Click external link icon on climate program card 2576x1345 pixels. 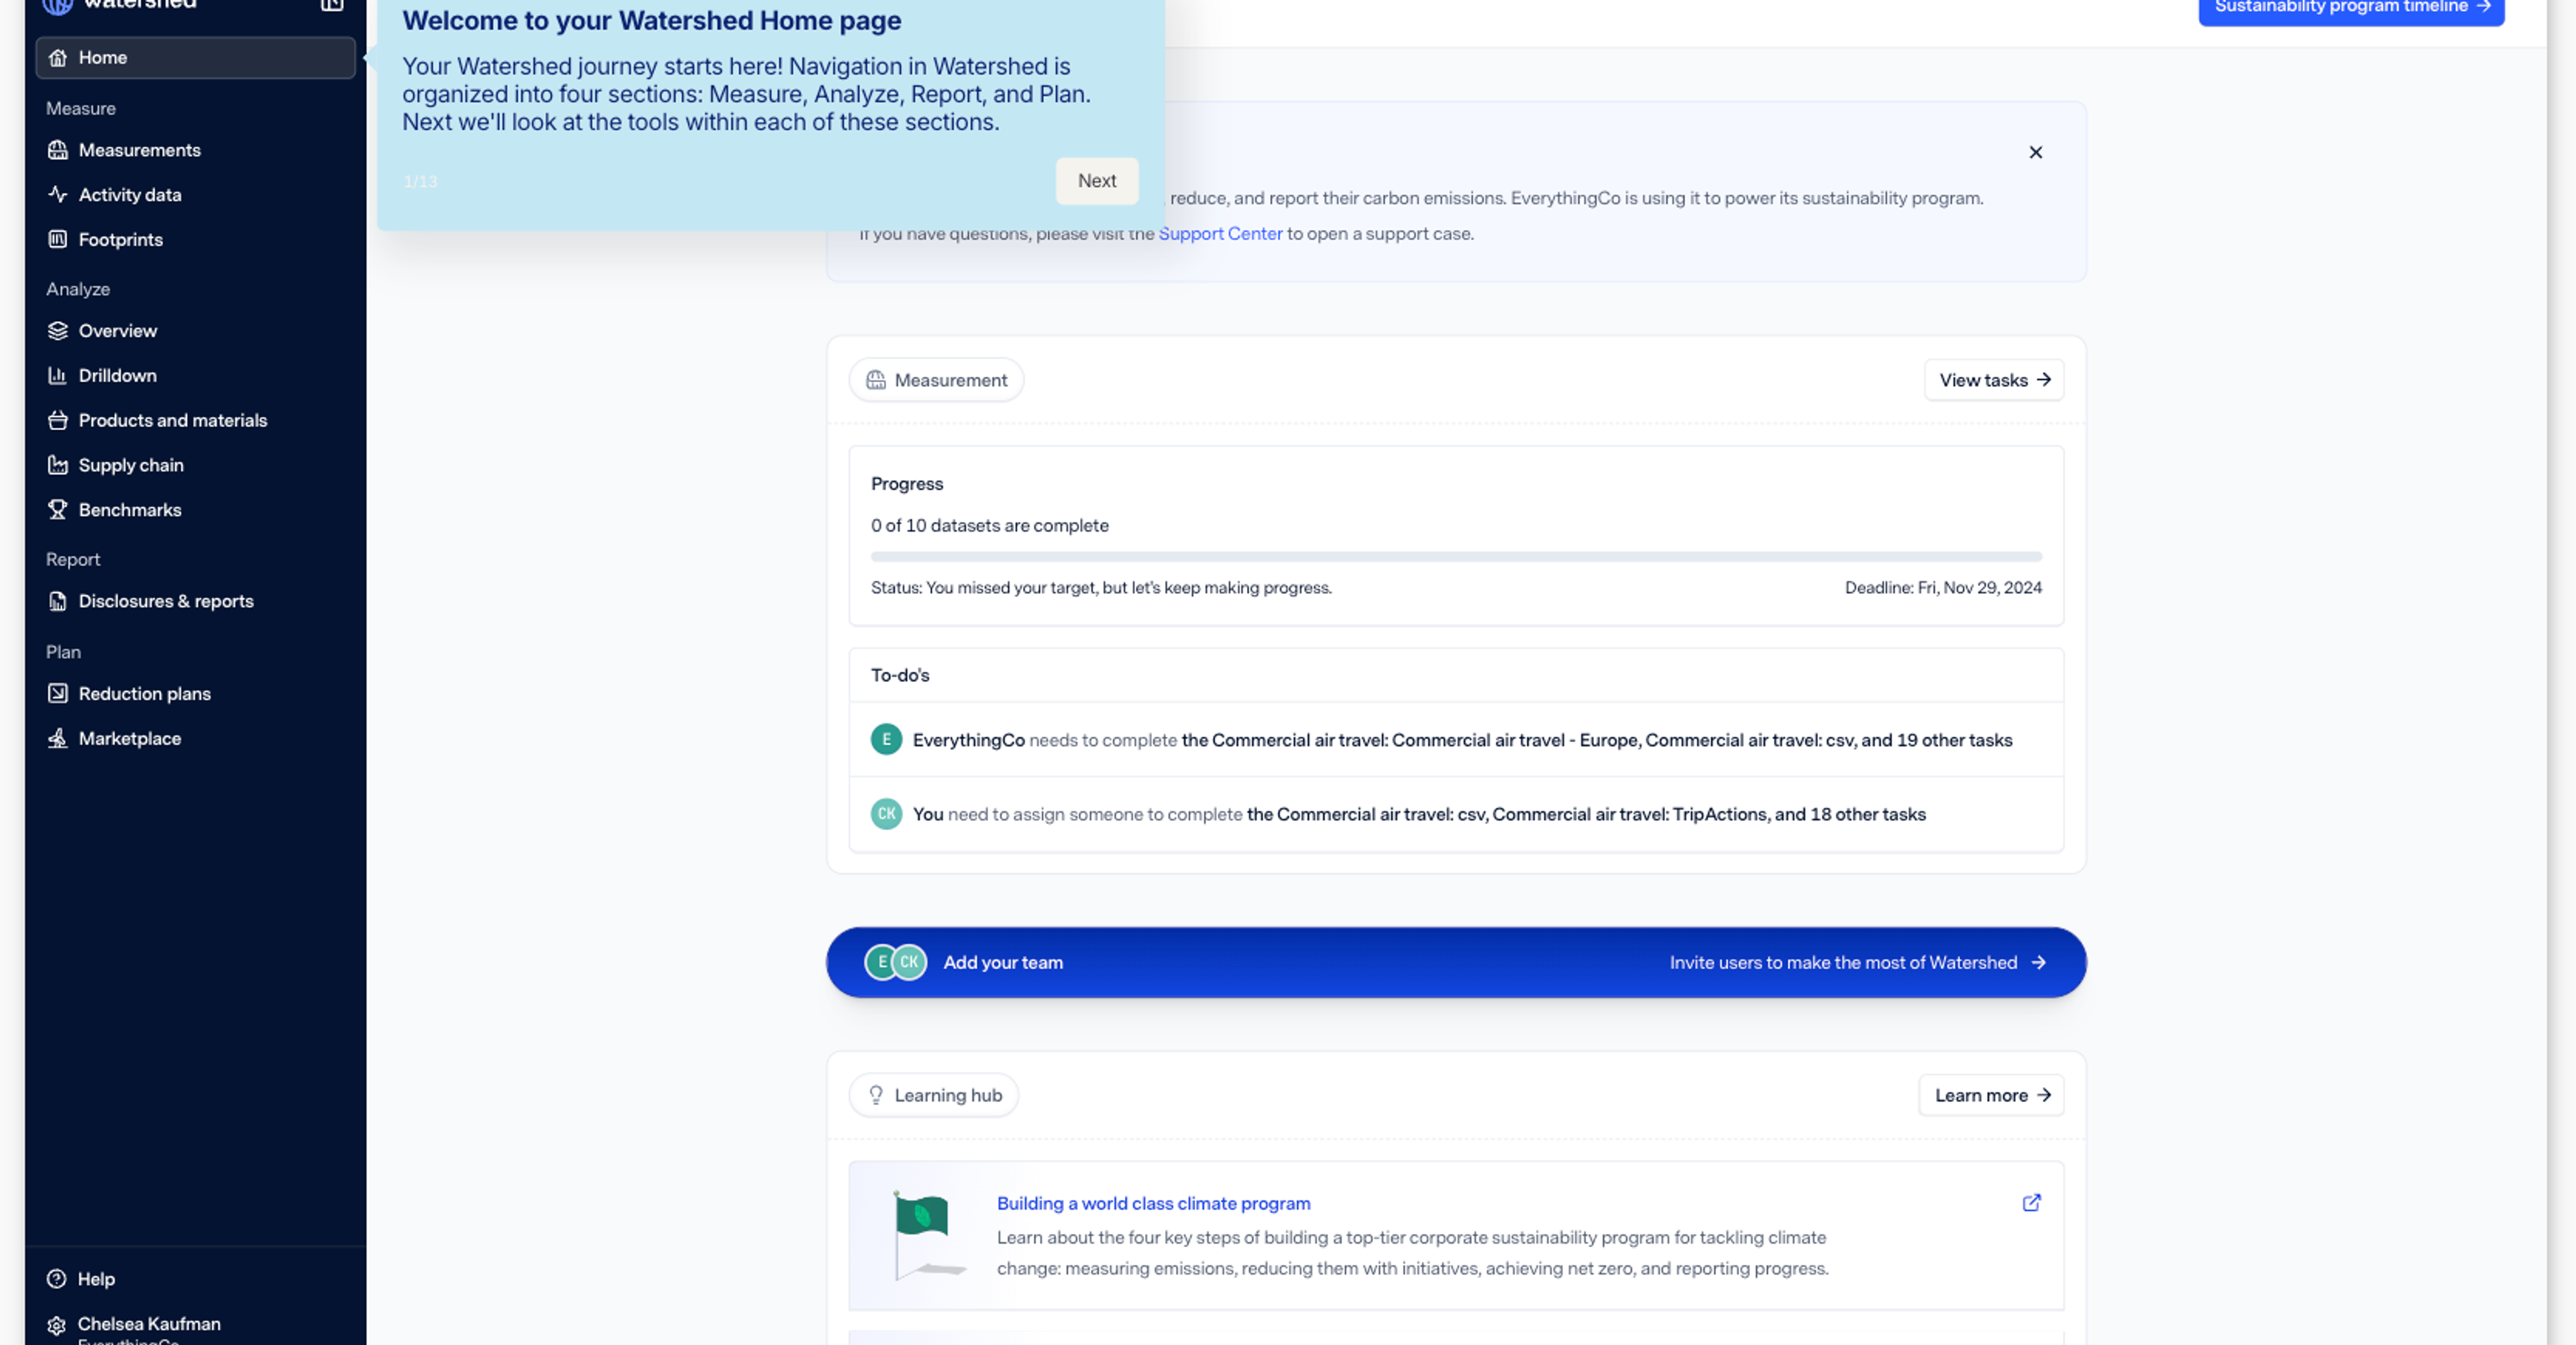click(x=2031, y=1203)
